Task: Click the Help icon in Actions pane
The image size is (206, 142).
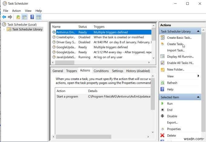Action: click(162, 89)
